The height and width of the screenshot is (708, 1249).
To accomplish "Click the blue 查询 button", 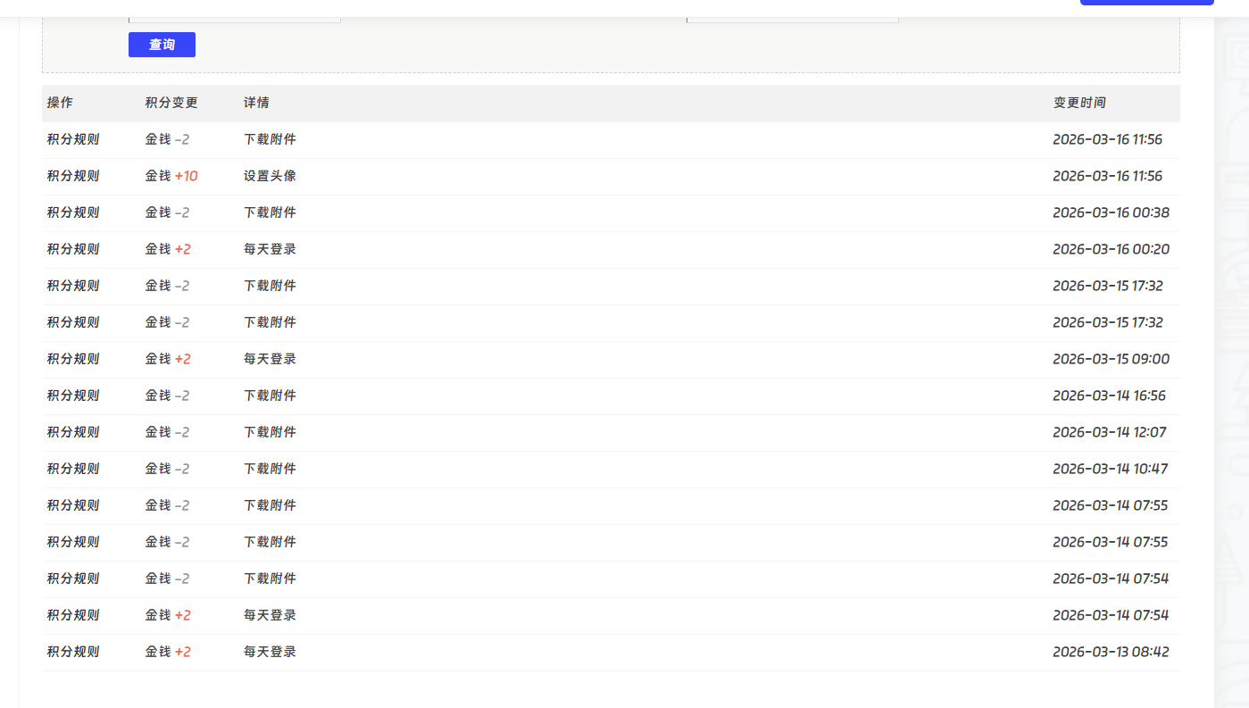I will tap(162, 45).
